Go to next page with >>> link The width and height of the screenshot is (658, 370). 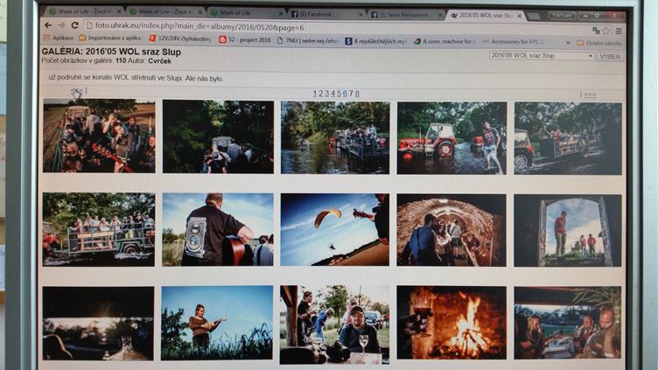(590, 94)
